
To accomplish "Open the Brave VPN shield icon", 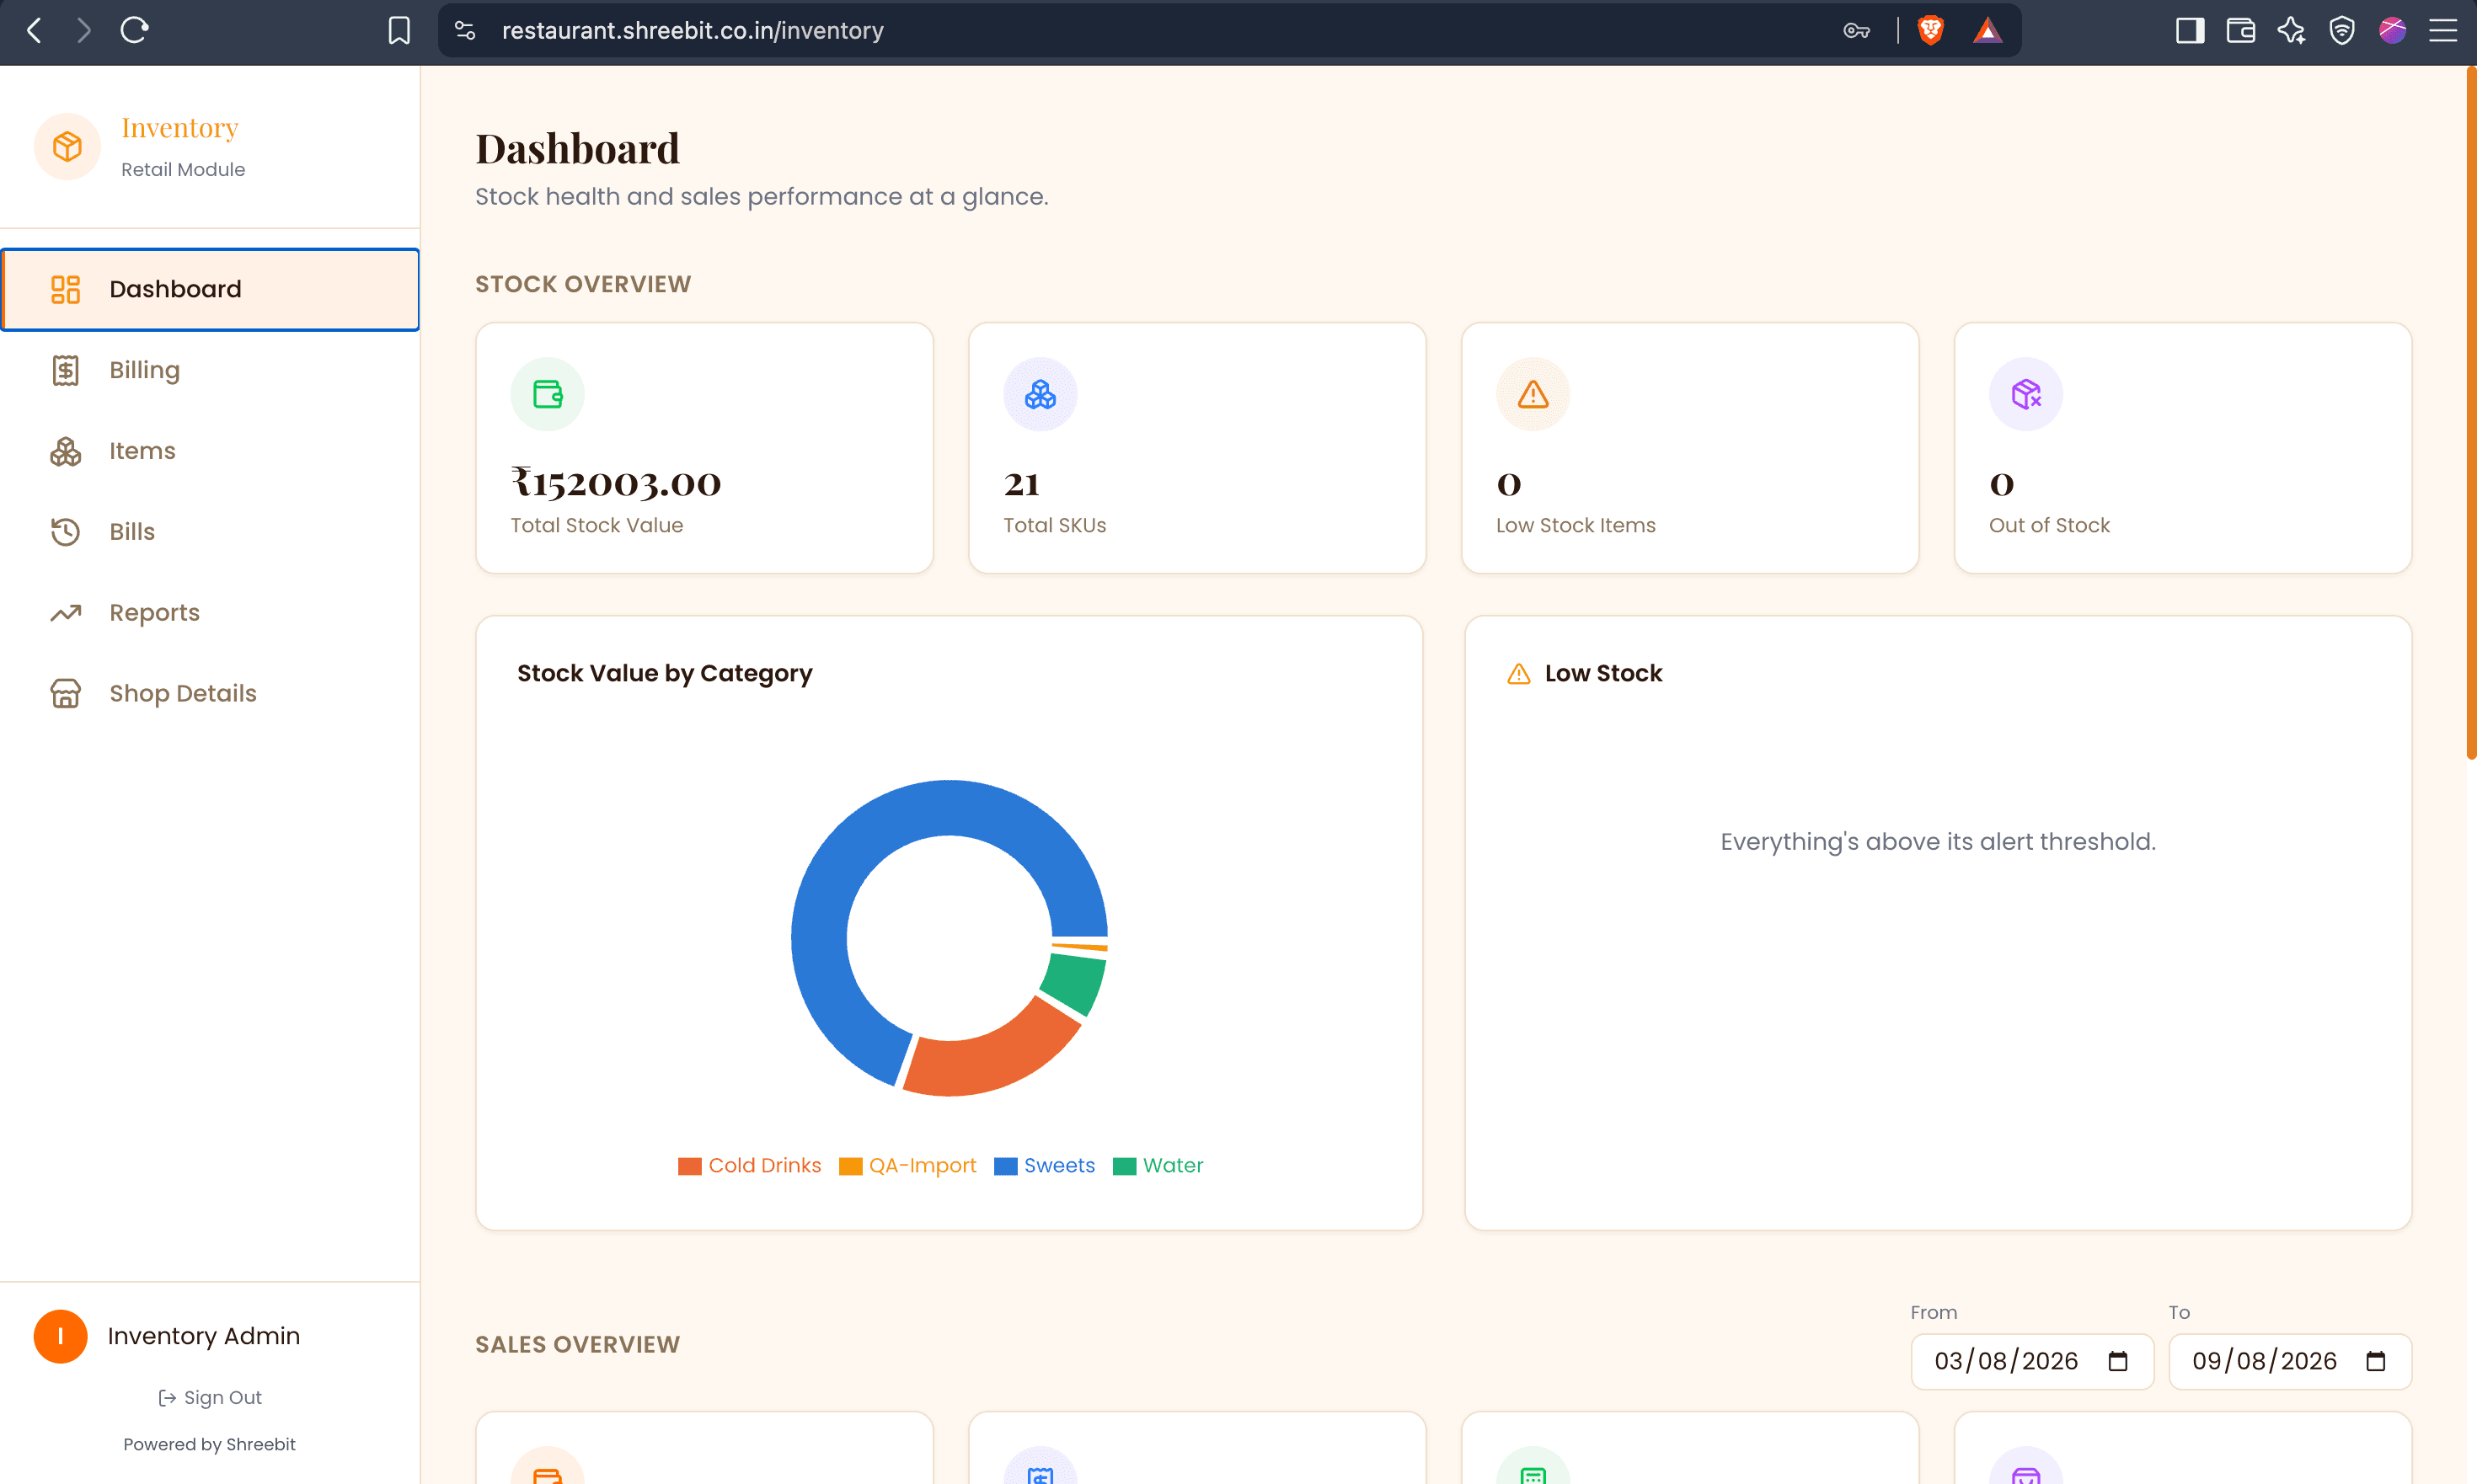I will (2342, 30).
